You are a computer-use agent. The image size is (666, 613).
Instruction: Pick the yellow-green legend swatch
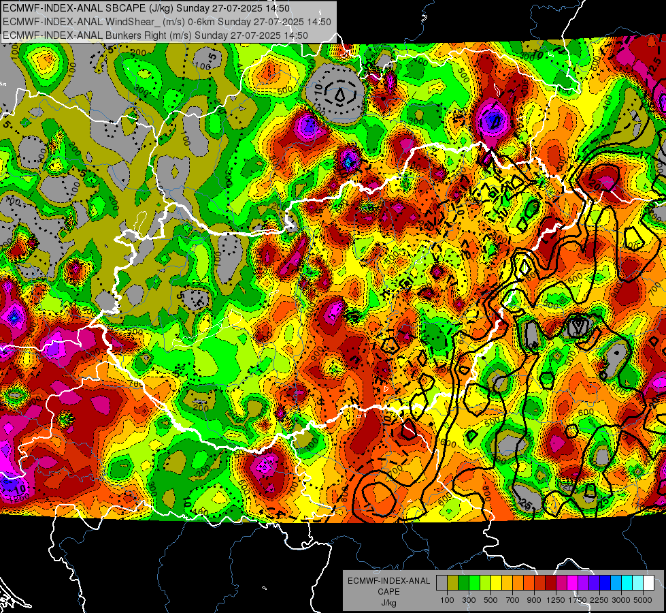tap(486, 583)
